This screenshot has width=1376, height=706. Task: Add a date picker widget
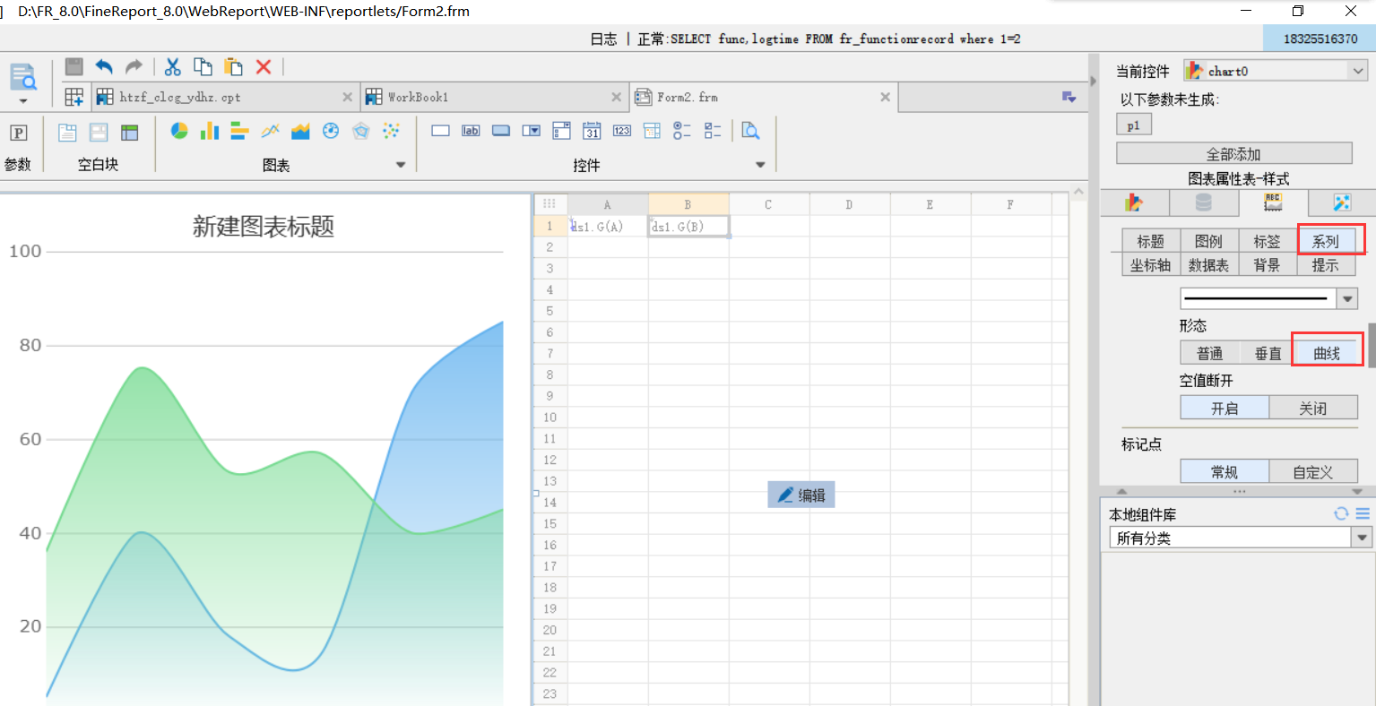click(592, 131)
